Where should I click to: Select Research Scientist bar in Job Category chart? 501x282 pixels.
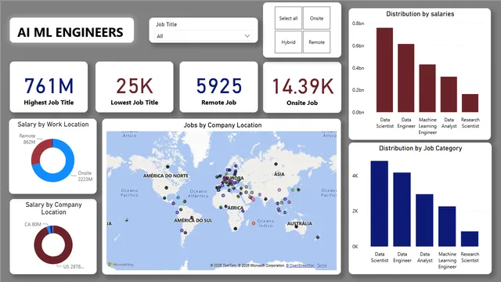470,239
